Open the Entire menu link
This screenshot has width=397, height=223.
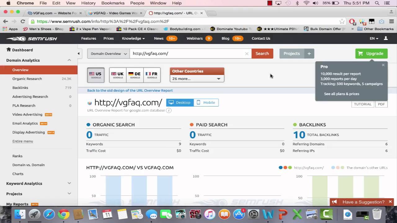click(x=23, y=141)
